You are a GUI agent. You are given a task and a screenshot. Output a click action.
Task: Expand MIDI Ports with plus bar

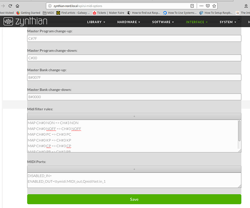pos(134,169)
